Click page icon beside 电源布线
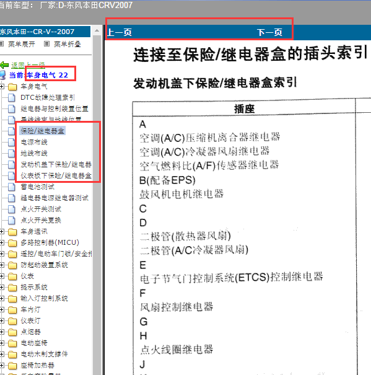371x375 pixels. click(x=12, y=143)
